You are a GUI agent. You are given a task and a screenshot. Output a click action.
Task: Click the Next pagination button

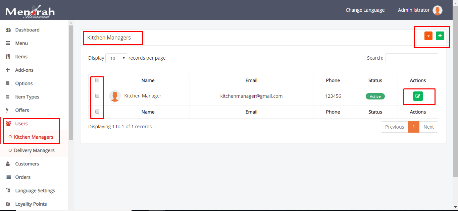pos(428,127)
